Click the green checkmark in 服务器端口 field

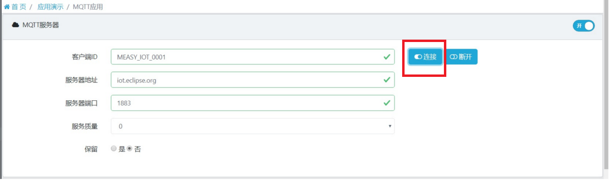pos(386,103)
